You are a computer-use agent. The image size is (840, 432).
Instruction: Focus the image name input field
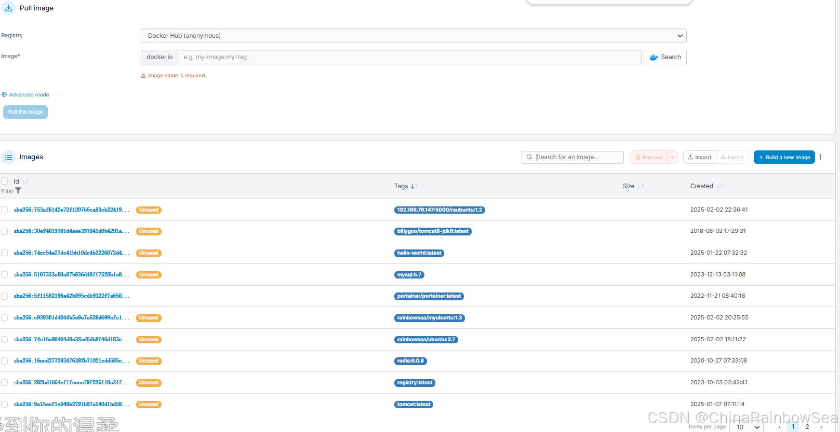pyautogui.click(x=409, y=57)
